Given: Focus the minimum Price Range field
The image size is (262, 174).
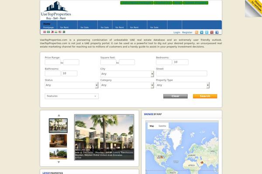Looking at the screenshot, I should tap(53, 62).
